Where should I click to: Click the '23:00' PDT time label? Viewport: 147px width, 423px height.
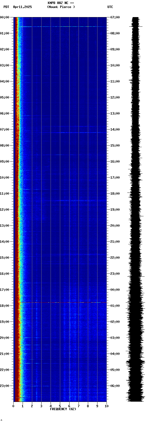point(5,386)
